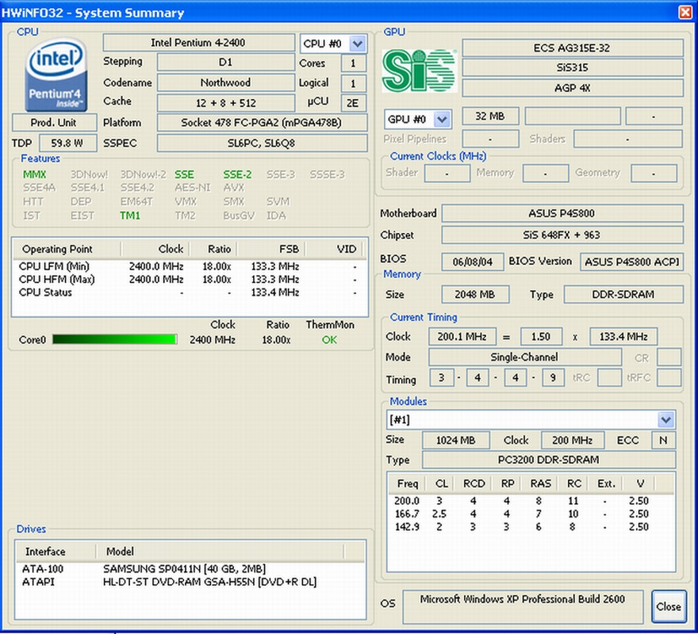Select the Operating Point column header
This screenshot has height=634, width=698.
67,249
